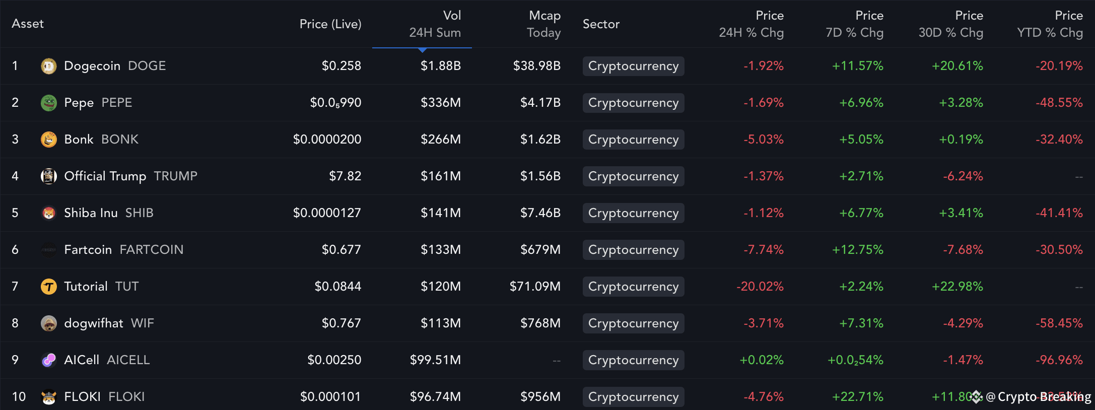This screenshot has width=1095, height=410.
Task: Open the dogwifhat asset name link
Action: tap(94, 323)
